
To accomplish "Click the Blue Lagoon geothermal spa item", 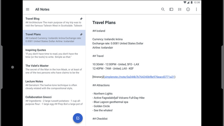I will pos(110,102).
